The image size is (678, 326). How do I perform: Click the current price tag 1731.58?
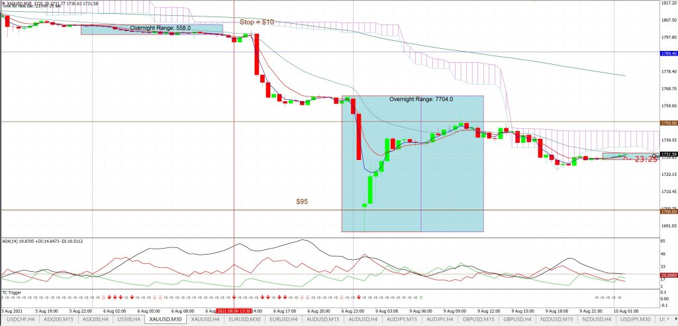[668, 154]
